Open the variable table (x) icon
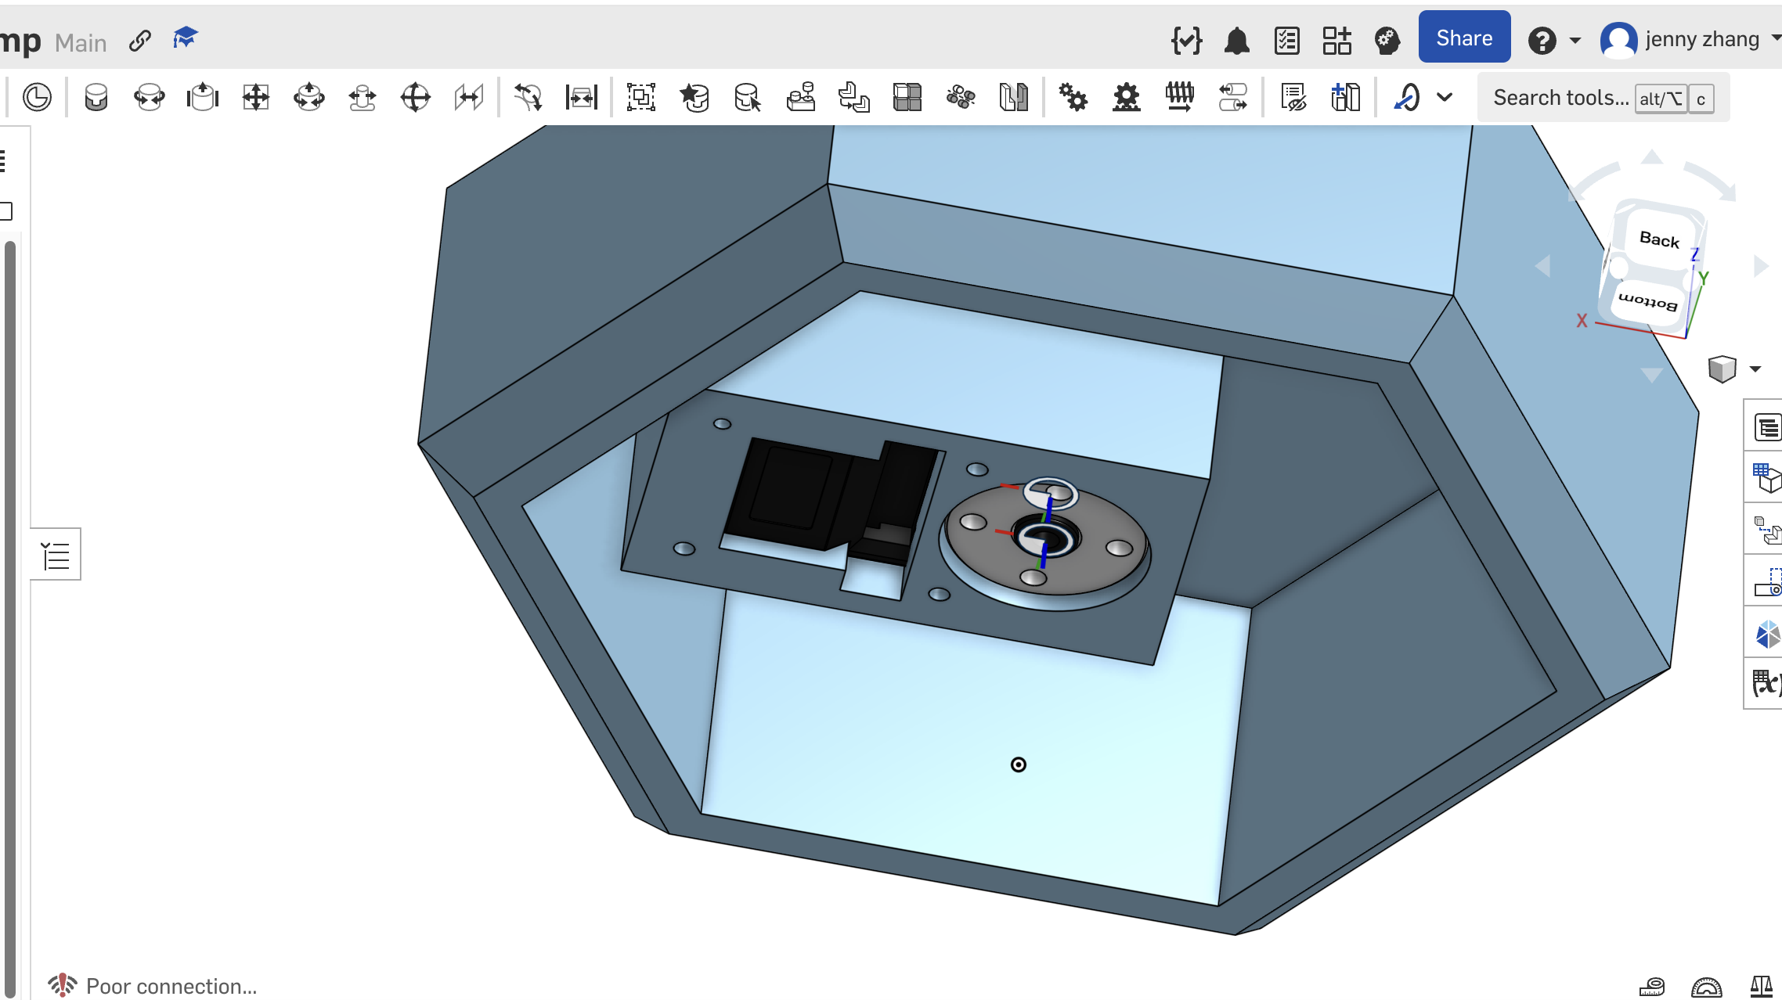Screen dimensions: 1782x1000 click(1766, 684)
